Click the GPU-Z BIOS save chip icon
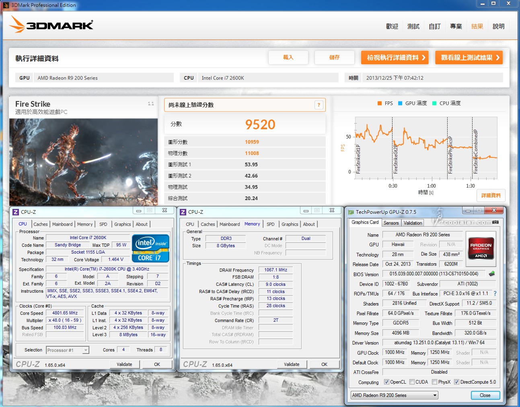 pos(491,274)
